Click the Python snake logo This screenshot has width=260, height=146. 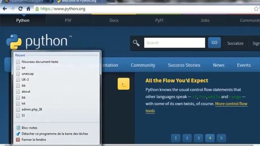tap(14, 42)
